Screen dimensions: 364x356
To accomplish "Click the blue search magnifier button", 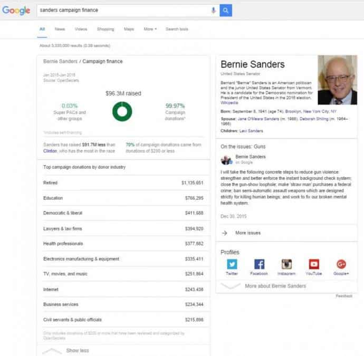I will (x=226, y=10).
